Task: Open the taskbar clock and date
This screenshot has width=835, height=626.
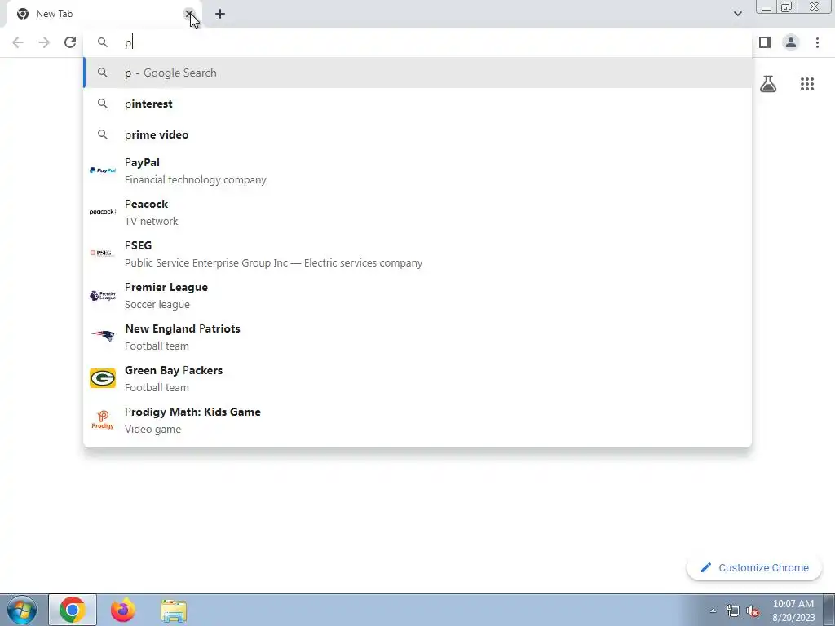Action: (793, 611)
